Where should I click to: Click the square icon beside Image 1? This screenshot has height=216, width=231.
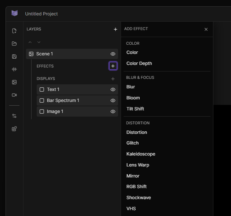(42, 111)
